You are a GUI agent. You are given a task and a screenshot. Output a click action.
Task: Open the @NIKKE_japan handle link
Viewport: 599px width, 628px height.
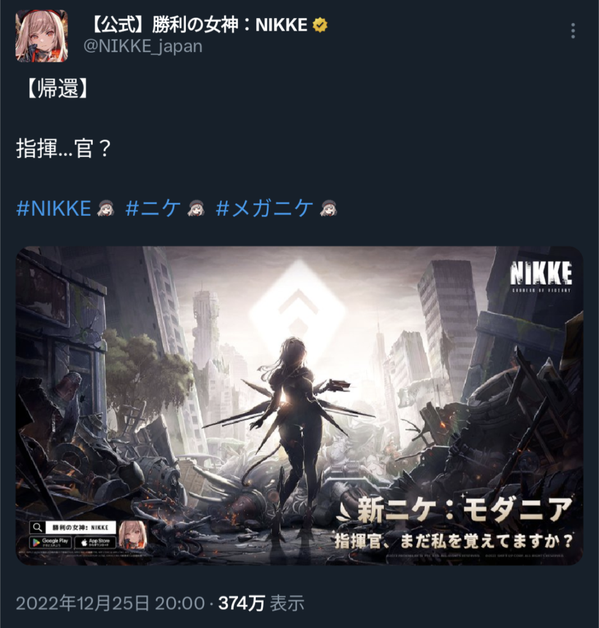click(x=143, y=47)
